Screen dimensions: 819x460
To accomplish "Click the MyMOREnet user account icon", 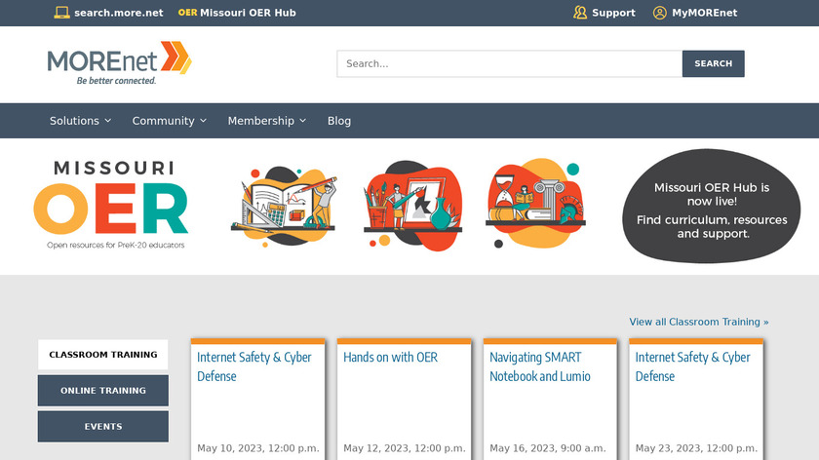I will pyautogui.click(x=660, y=13).
